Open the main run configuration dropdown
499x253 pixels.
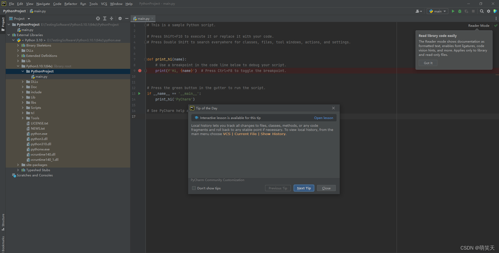click(437, 11)
